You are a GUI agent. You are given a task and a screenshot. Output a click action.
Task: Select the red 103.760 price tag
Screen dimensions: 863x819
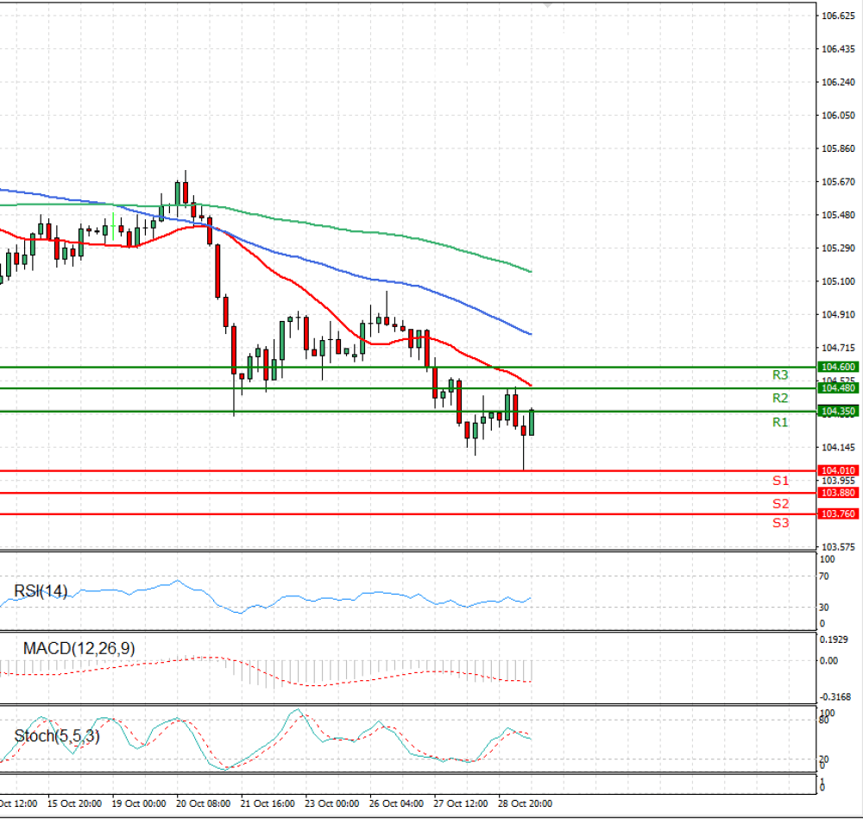(838, 513)
